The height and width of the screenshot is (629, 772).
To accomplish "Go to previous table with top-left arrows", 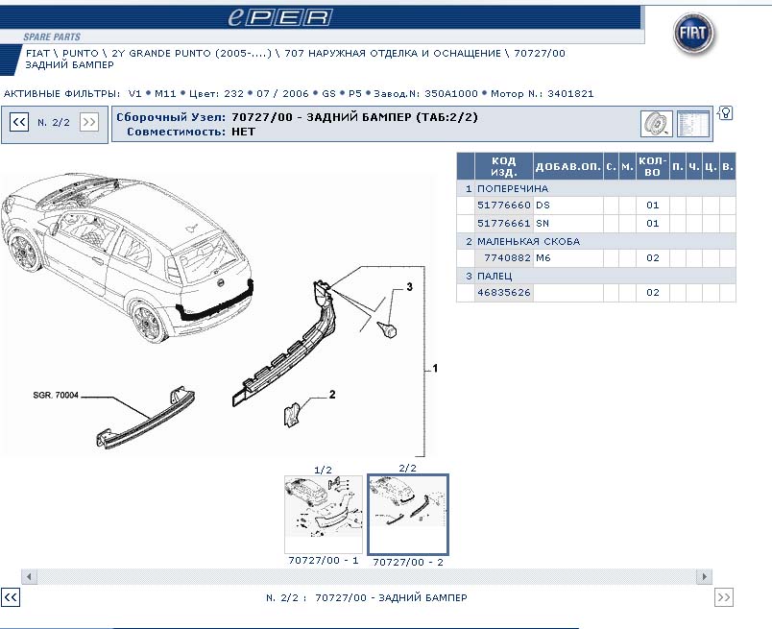I will (18, 122).
